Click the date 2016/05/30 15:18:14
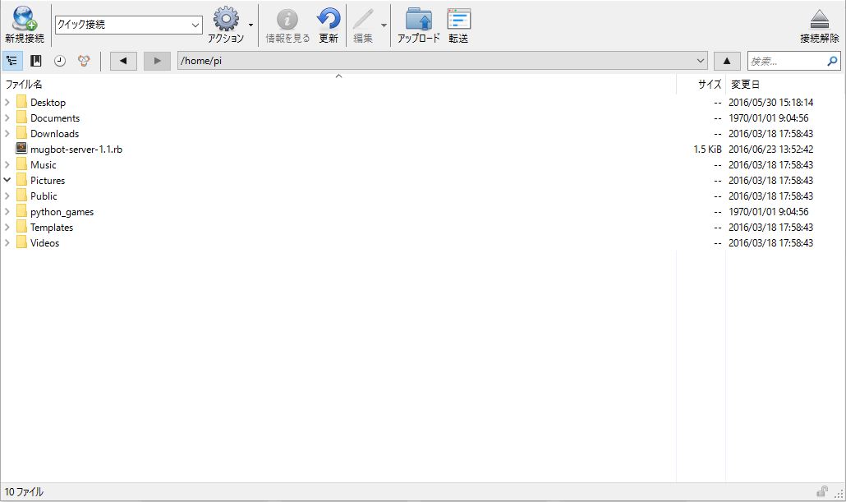The width and height of the screenshot is (846, 502). click(770, 103)
